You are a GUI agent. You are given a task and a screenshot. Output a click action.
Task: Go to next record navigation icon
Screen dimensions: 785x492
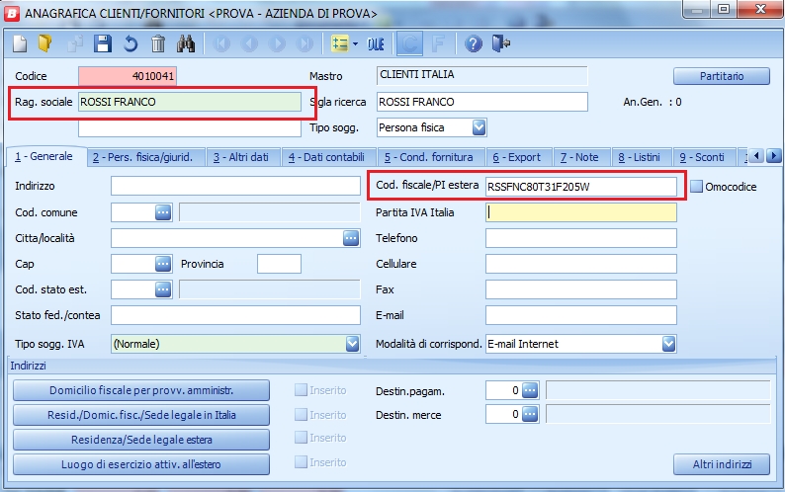(277, 44)
